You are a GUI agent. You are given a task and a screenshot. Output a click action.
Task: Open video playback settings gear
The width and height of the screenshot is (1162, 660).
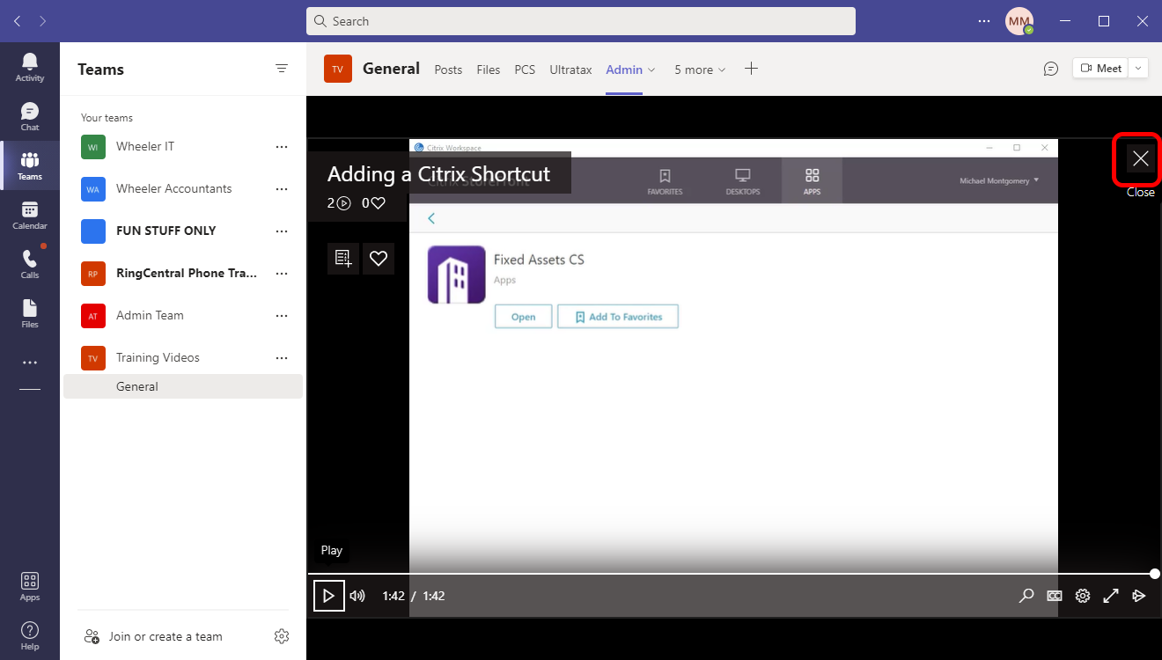coord(1083,596)
